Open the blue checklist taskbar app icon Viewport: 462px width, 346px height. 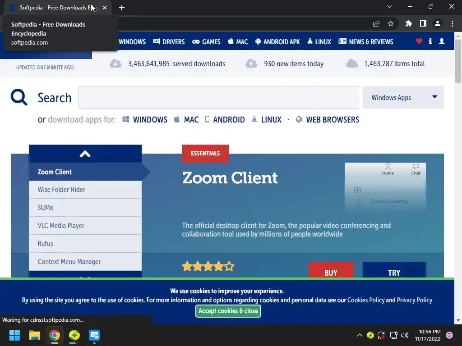coord(94,335)
